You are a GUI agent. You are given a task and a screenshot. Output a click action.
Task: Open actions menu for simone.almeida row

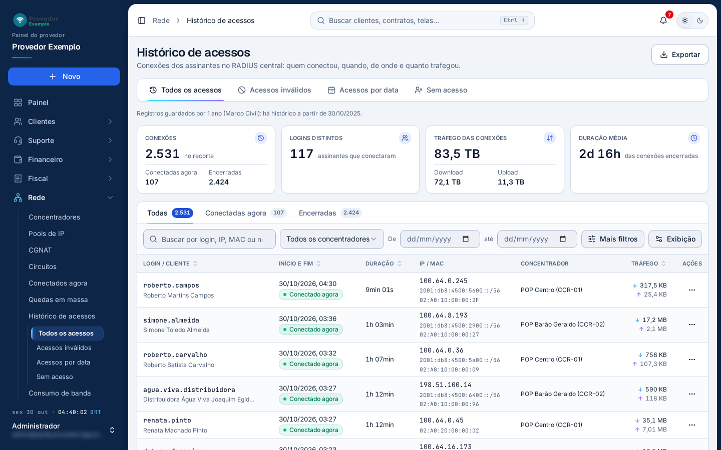click(x=692, y=324)
